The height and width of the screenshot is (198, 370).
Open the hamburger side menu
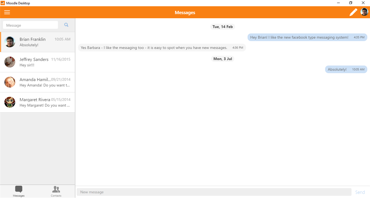(7, 12)
